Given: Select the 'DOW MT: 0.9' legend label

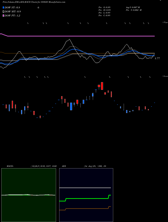Looking at the screenshot, I should (13, 12).
